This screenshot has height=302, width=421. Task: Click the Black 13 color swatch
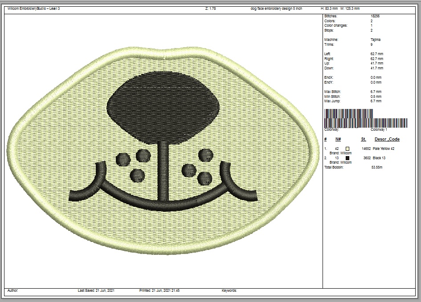tap(347, 158)
